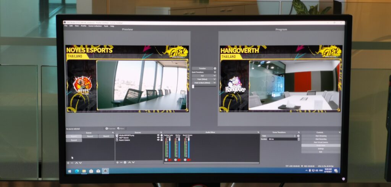Image resolution: width=391 pixels, height=187 pixels.
Task: Undock the Scene Transitions panel
Action: tap(299, 132)
